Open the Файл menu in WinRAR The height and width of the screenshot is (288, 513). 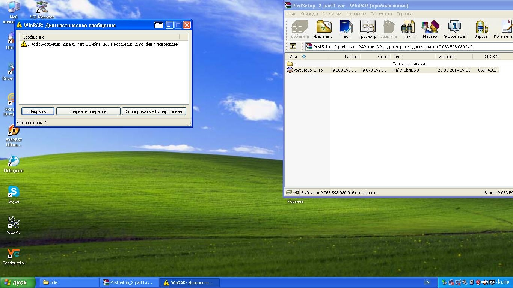coord(291,14)
